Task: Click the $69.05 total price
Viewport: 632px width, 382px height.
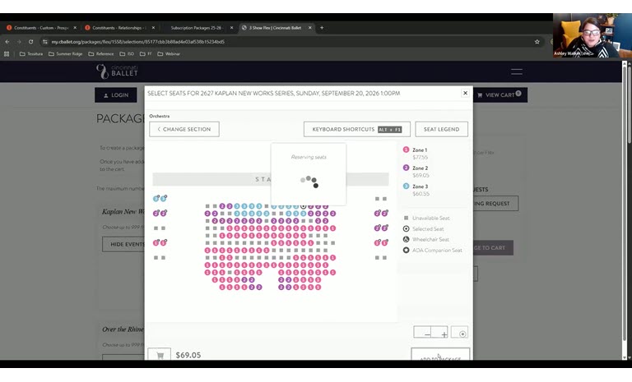Action: 188,355
